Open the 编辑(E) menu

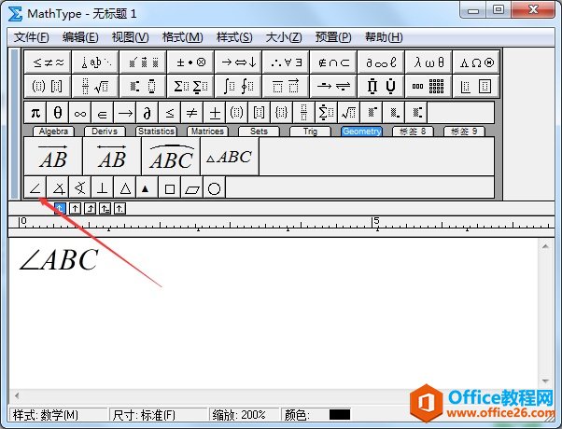tap(80, 37)
